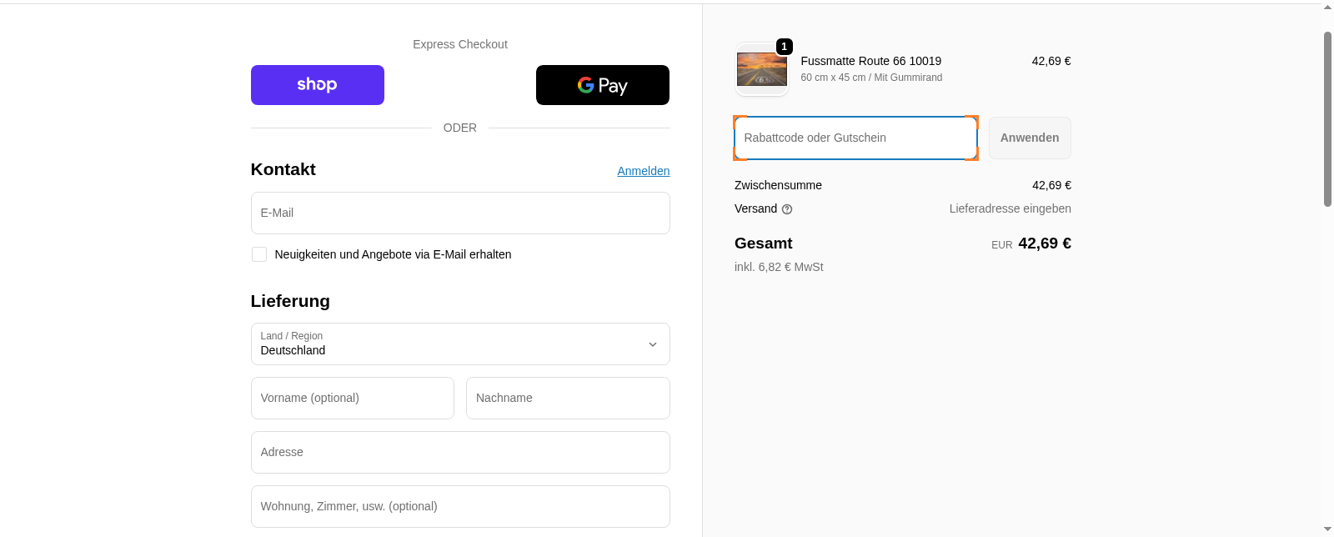Viewport: 1334px width, 537px height.
Task: Click the chevron arrow in country selector
Action: click(x=652, y=344)
